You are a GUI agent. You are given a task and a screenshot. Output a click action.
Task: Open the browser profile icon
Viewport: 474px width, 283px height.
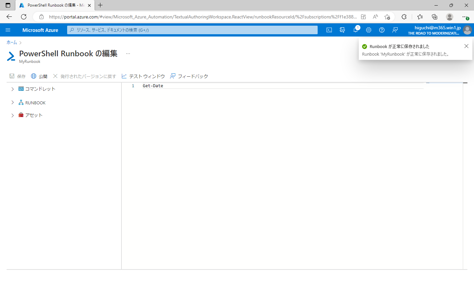pyautogui.click(x=450, y=17)
